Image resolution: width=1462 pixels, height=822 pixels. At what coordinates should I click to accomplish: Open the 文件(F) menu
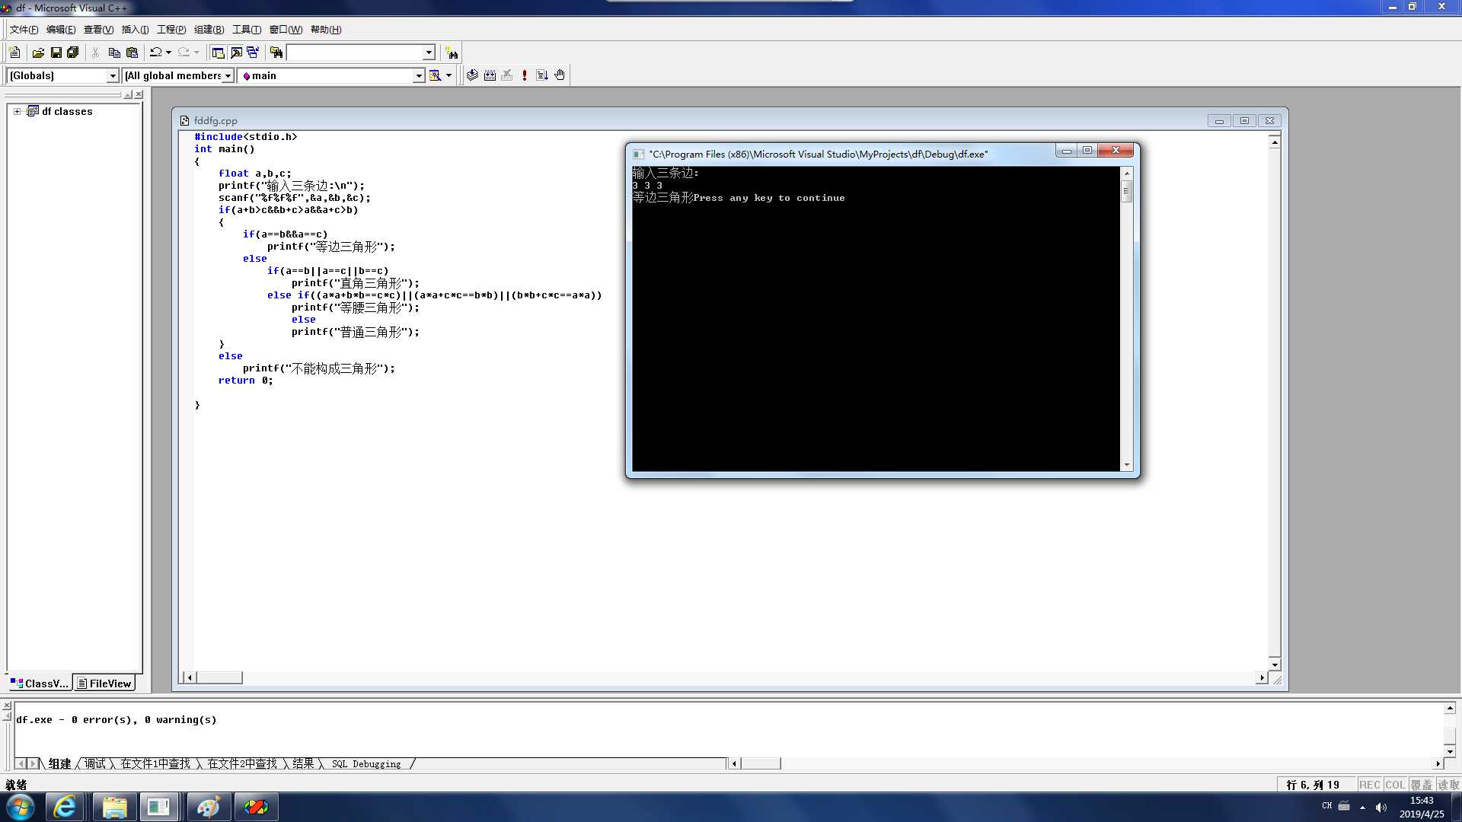pos(24,30)
